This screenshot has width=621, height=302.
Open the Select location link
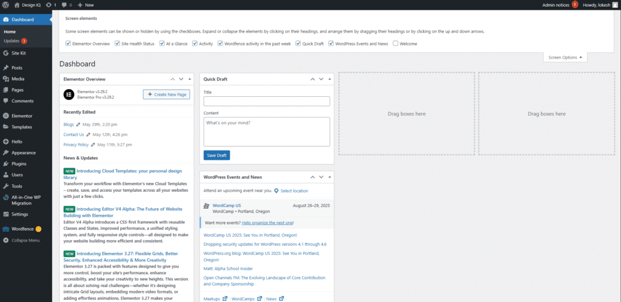(294, 191)
